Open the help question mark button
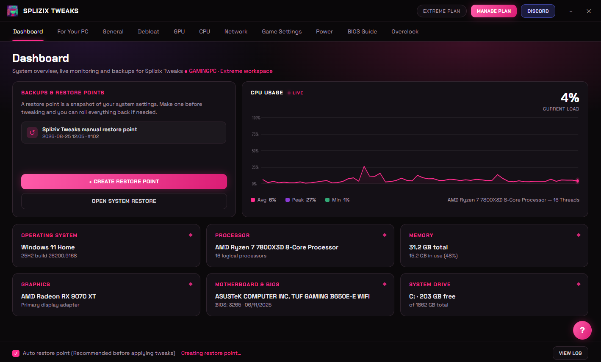Screen dimensions: 601x362 (582, 330)
